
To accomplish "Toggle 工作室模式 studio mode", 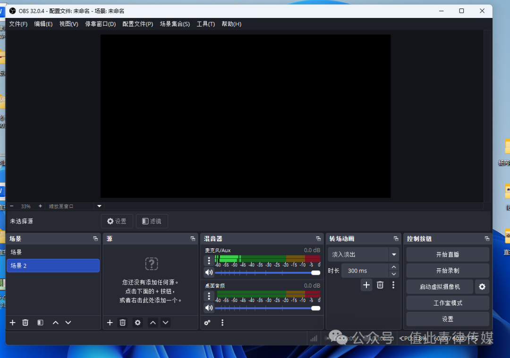I will [x=447, y=303].
